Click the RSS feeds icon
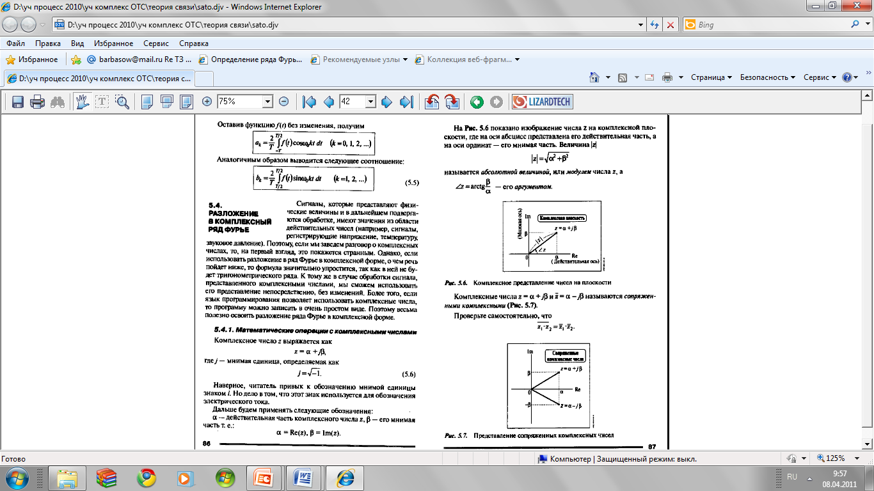 point(623,77)
